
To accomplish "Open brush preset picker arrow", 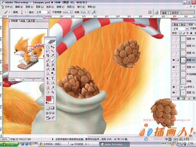I will (26, 12).
